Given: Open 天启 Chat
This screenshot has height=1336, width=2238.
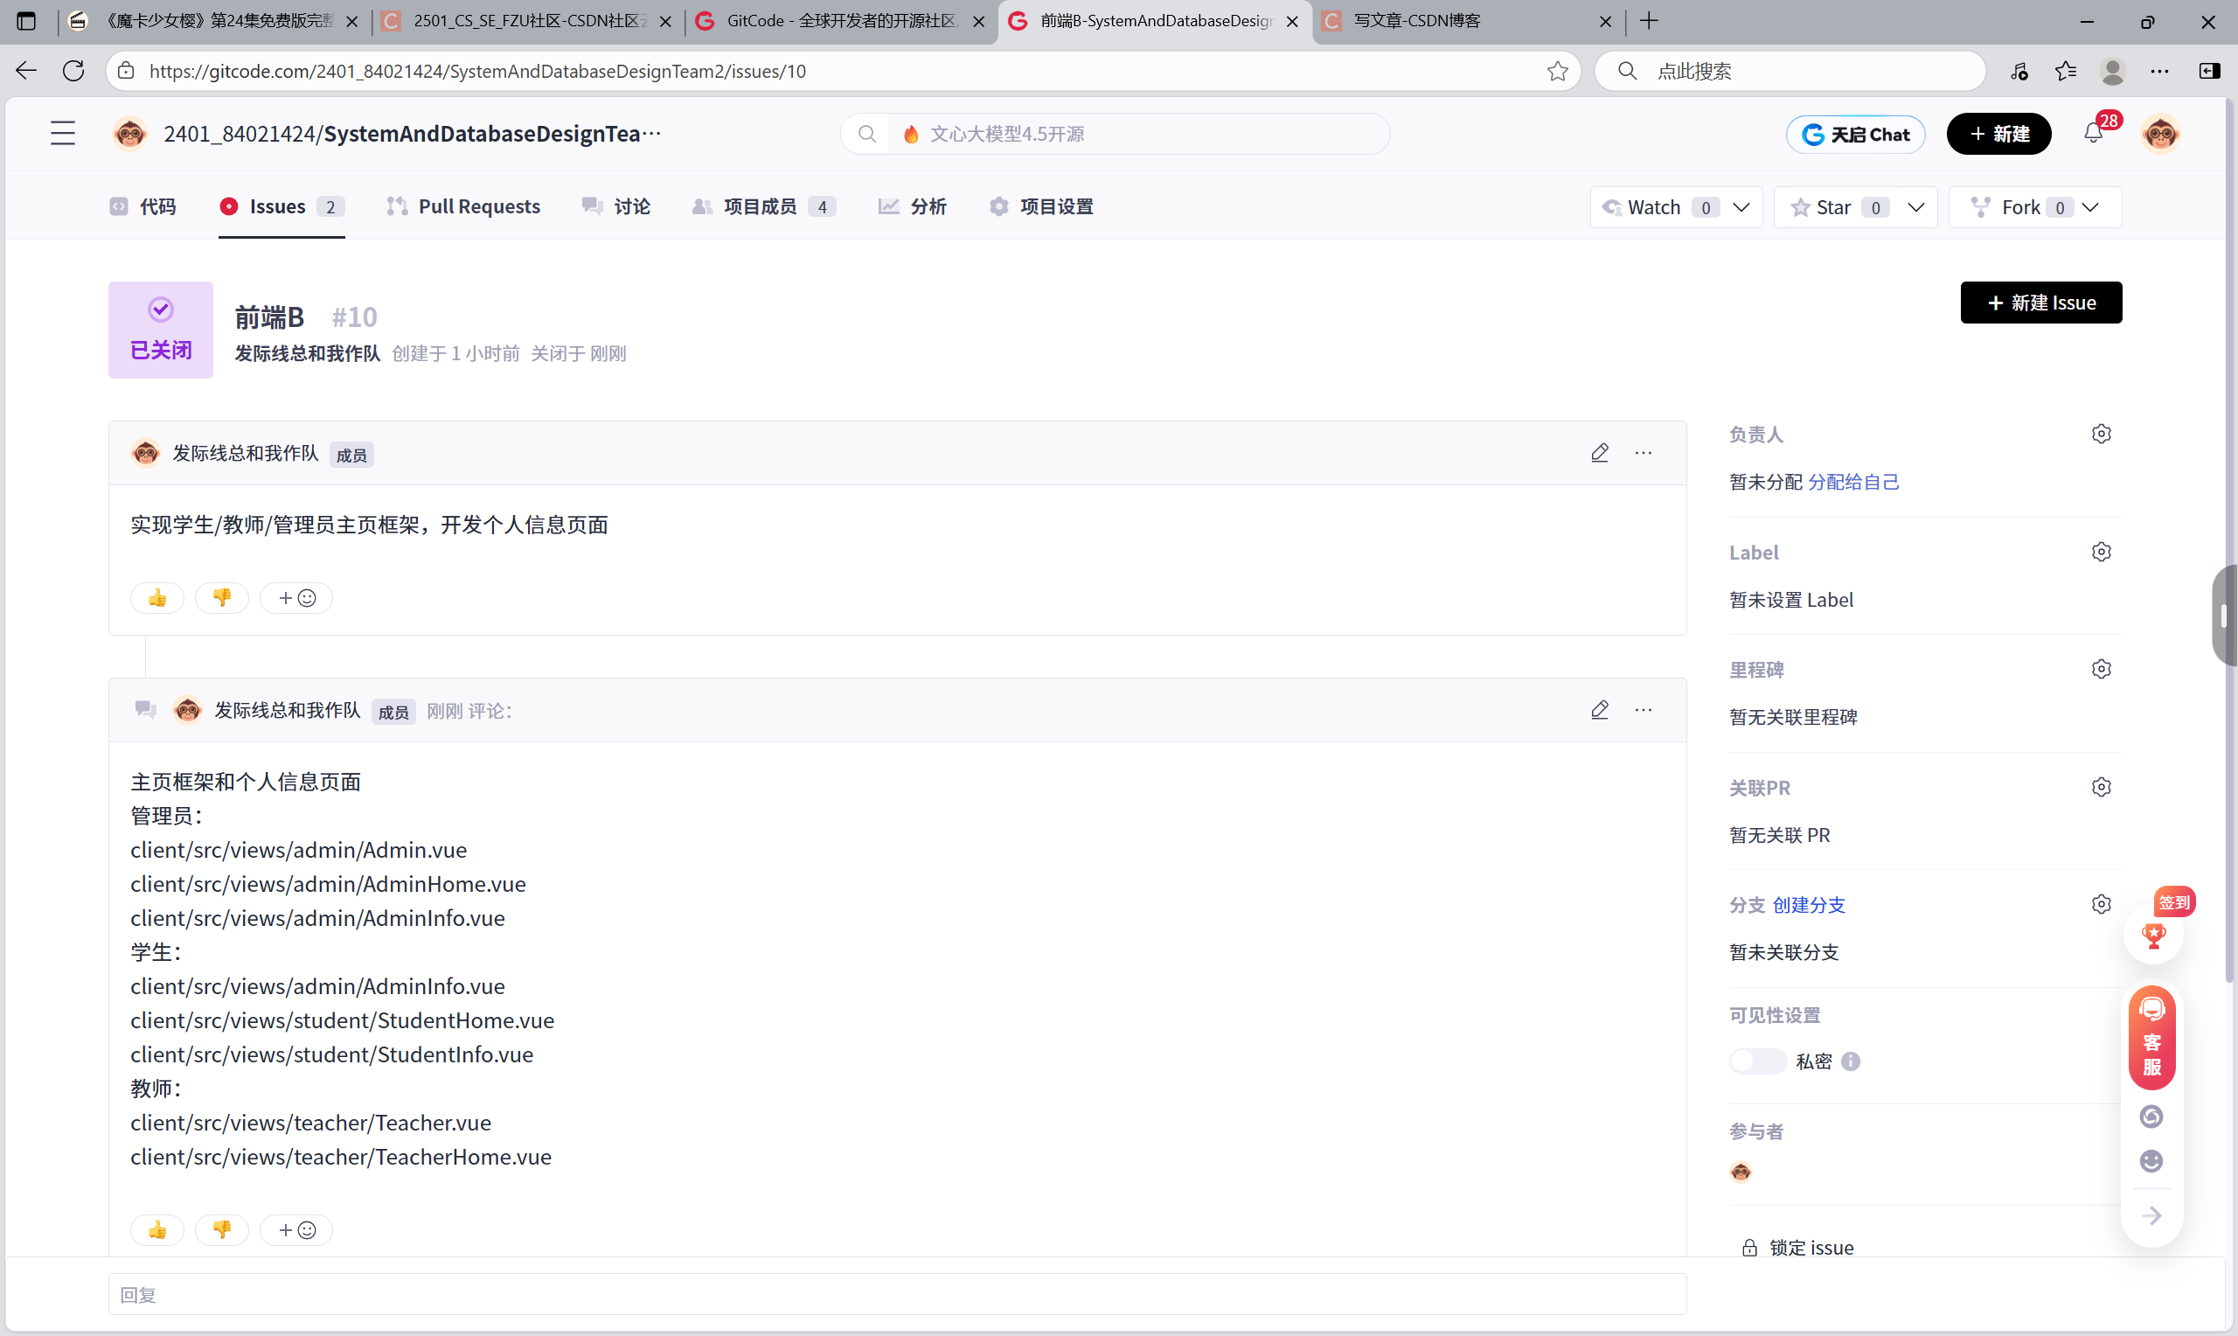Looking at the screenshot, I should tap(1856, 134).
